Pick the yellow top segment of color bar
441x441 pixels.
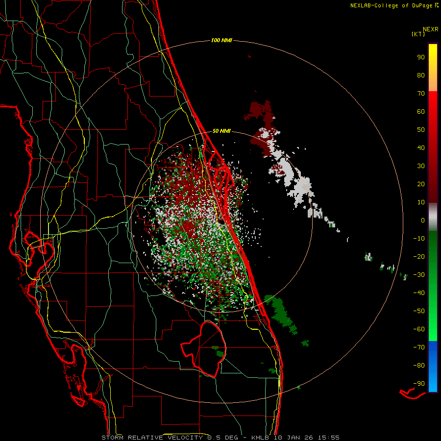(x=433, y=68)
